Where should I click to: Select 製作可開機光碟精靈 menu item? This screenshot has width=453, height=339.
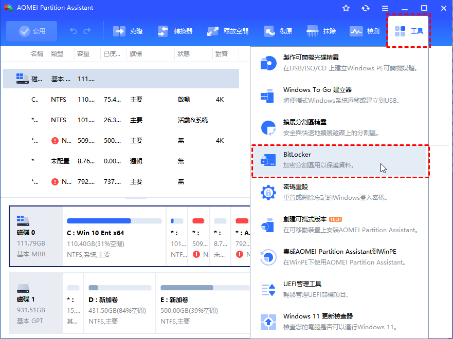coord(339,63)
